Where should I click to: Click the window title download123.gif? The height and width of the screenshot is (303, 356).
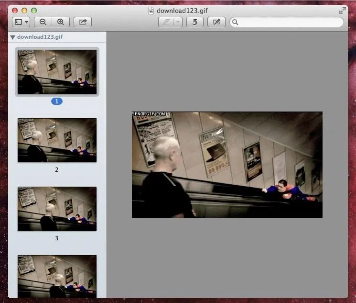(182, 11)
